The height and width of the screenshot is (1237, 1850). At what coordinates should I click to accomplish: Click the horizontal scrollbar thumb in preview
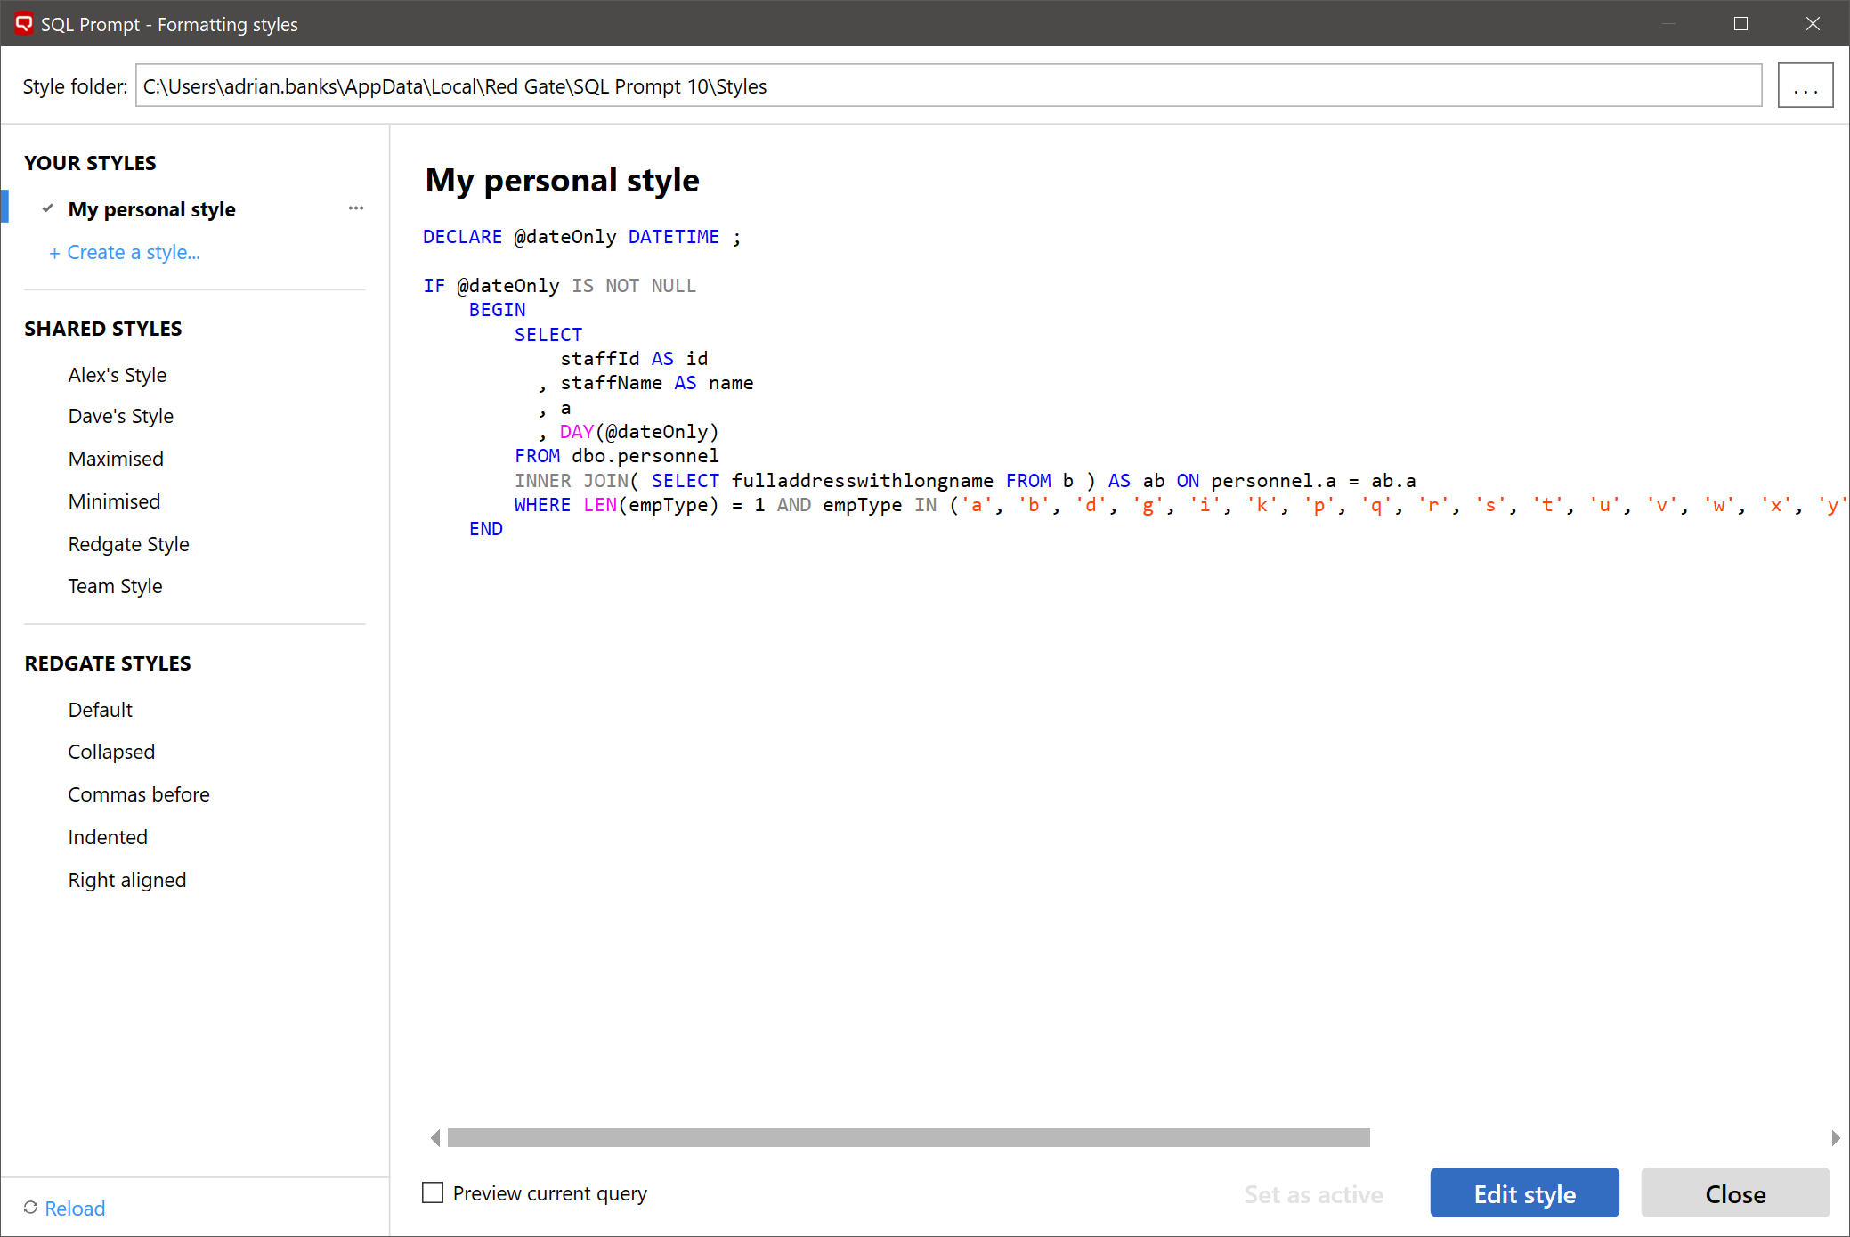pyautogui.click(x=908, y=1137)
